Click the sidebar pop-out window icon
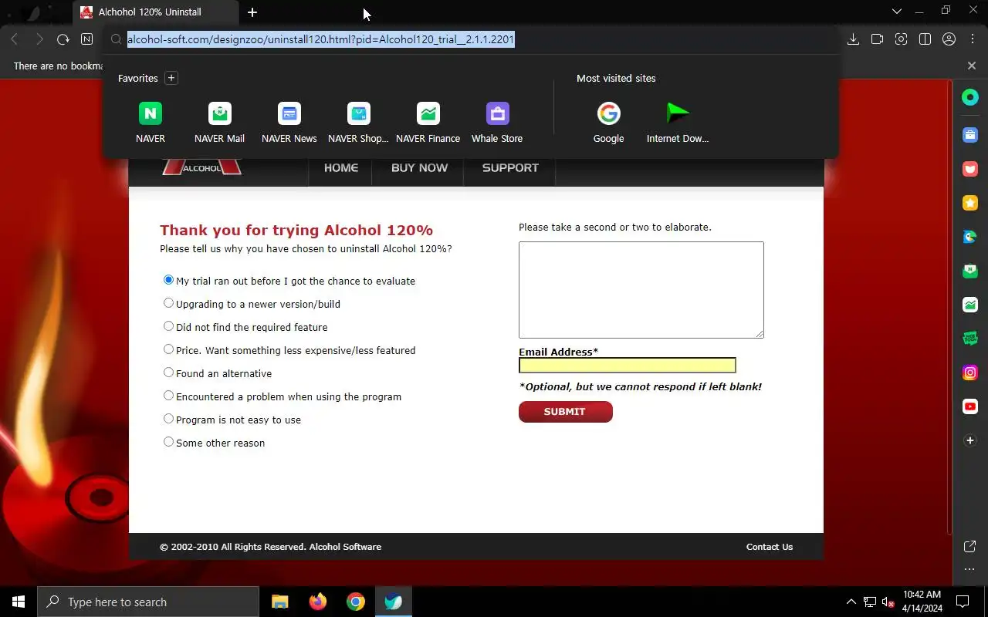988x617 pixels. tap(970, 547)
